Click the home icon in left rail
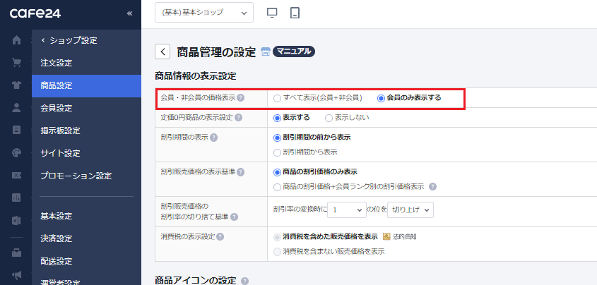The width and height of the screenshot is (597, 285). coord(16,40)
